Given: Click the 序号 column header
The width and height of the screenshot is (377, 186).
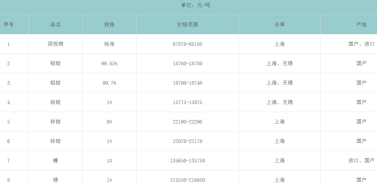Looking at the screenshot, I should [9, 24].
